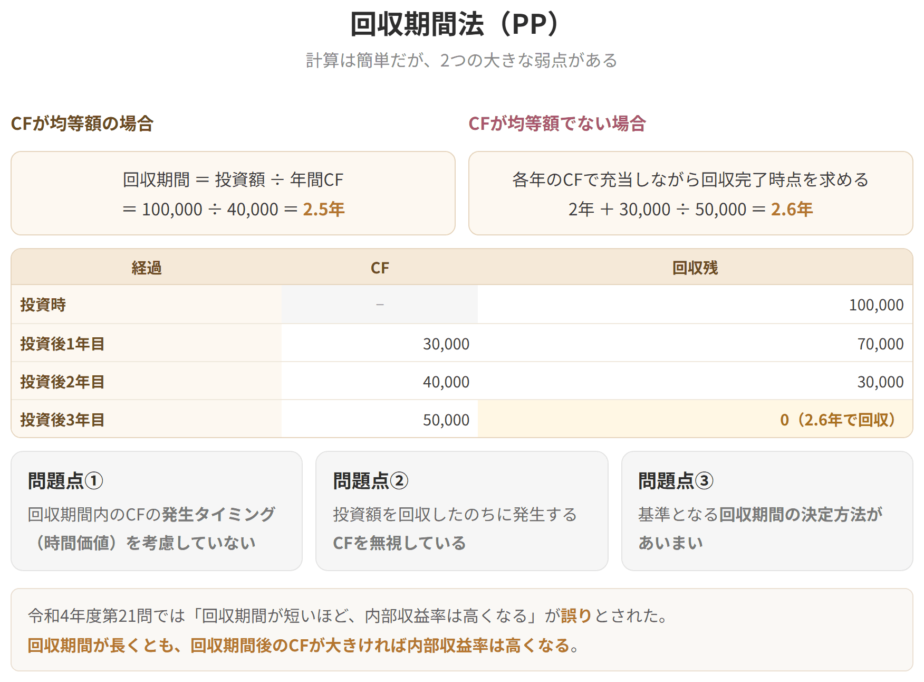
Task: Click the 経過 column header
Action: click(x=146, y=268)
